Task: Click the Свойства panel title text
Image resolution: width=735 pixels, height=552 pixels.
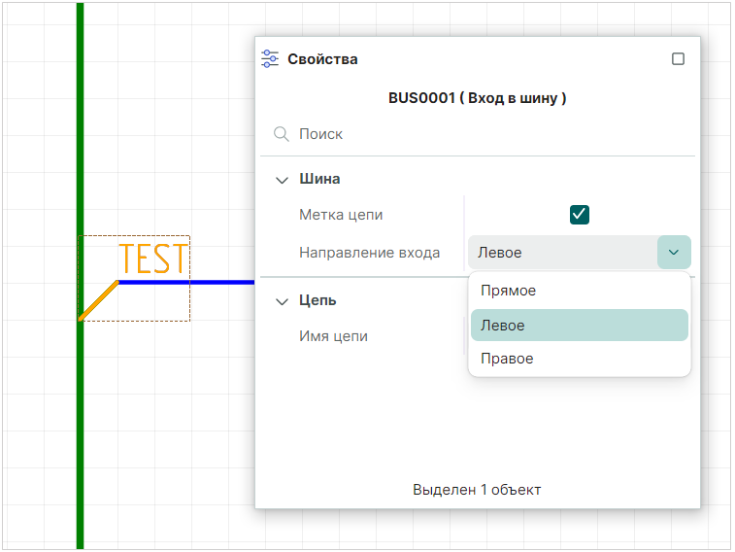Action: point(322,59)
